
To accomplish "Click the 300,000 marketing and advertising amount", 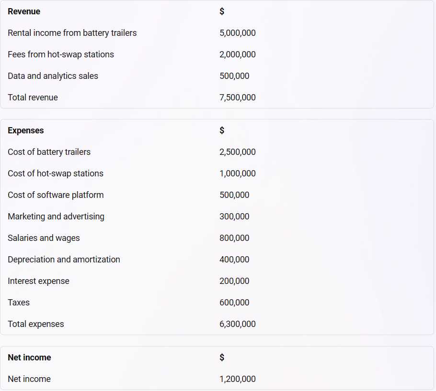I will coord(234,217).
